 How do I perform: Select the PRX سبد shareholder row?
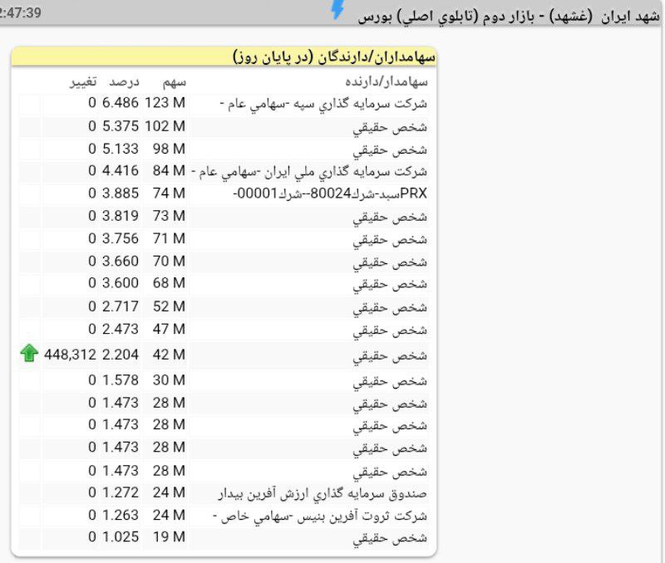coord(332,193)
